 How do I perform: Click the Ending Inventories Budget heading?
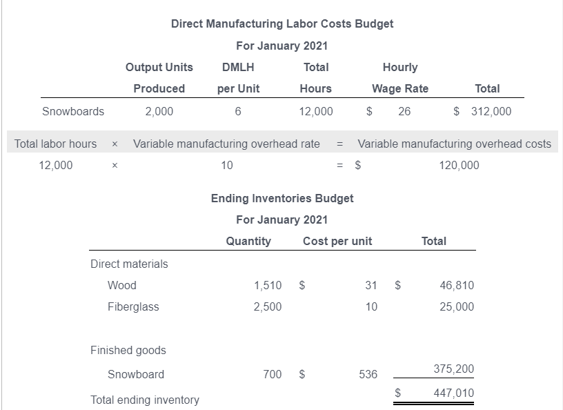281,198
